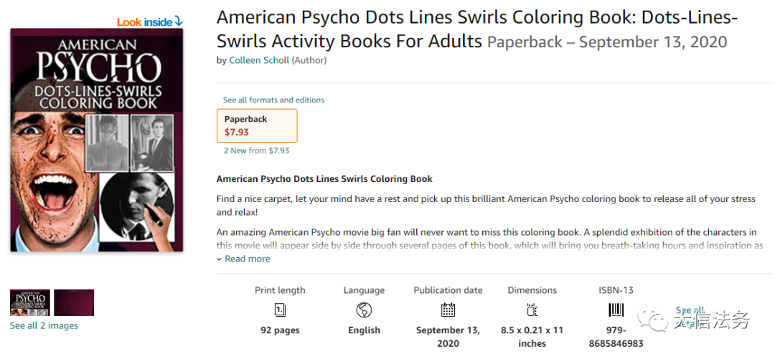Open author Colleen Scholl's page
Image resolution: width=775 pixels, height=354 pixels.
[x=259, y=60]
